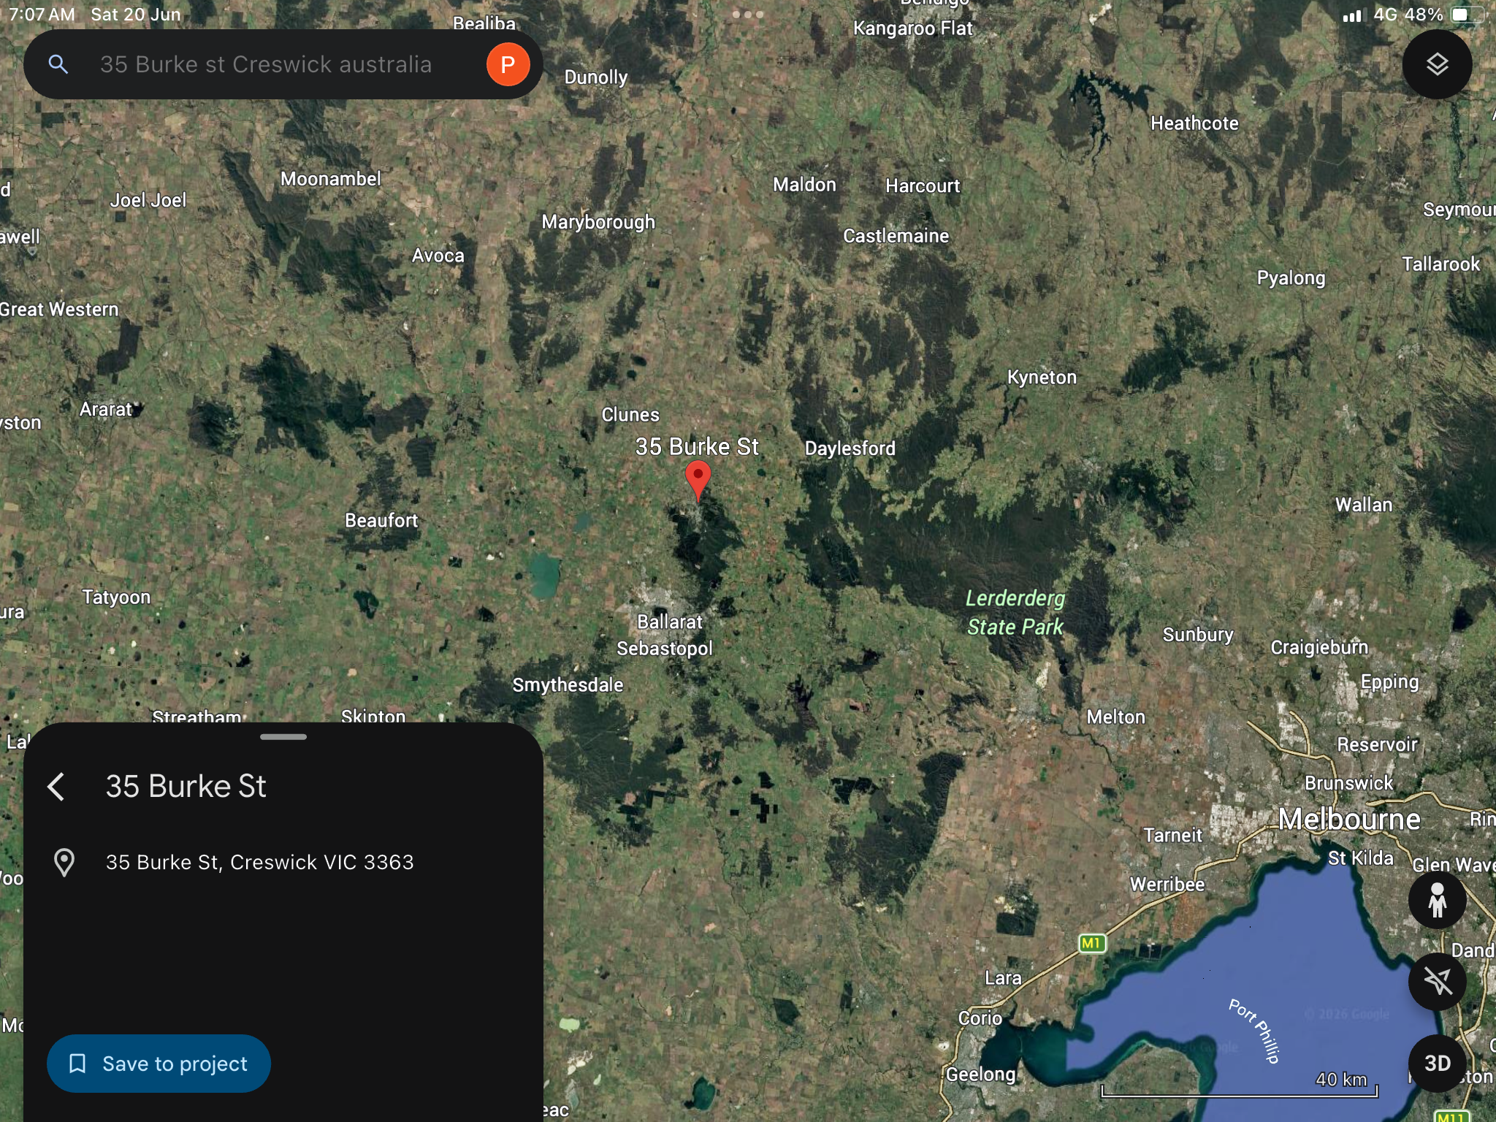1496x1122 pixels.
Task: Click the Smythesdale town label
Action: 568,685
